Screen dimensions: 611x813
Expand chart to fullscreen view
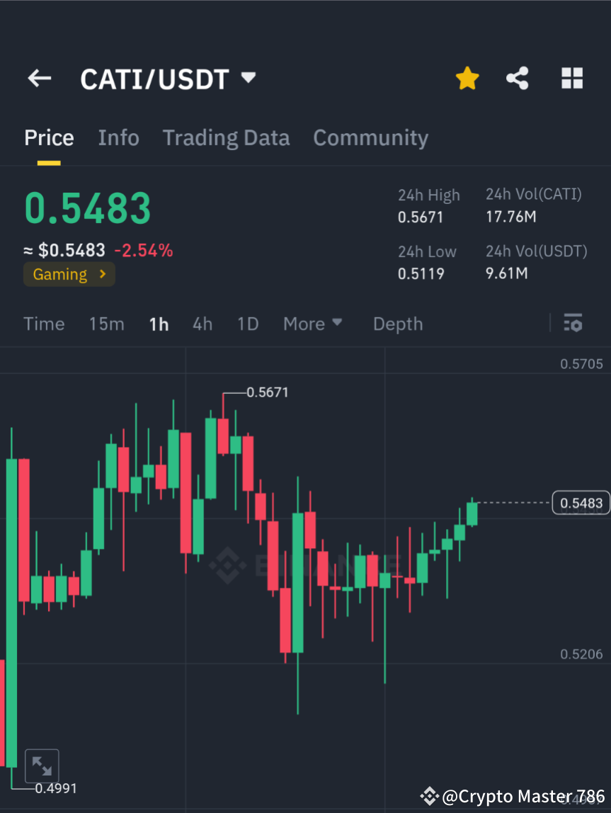pos(42,766)
